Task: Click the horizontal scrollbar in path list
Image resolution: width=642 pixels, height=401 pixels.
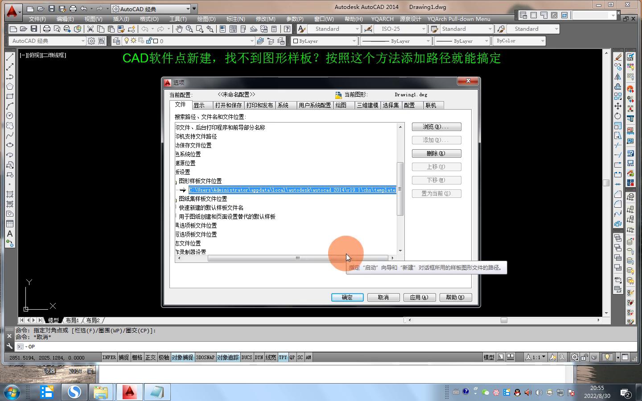Action: point(298,258)
